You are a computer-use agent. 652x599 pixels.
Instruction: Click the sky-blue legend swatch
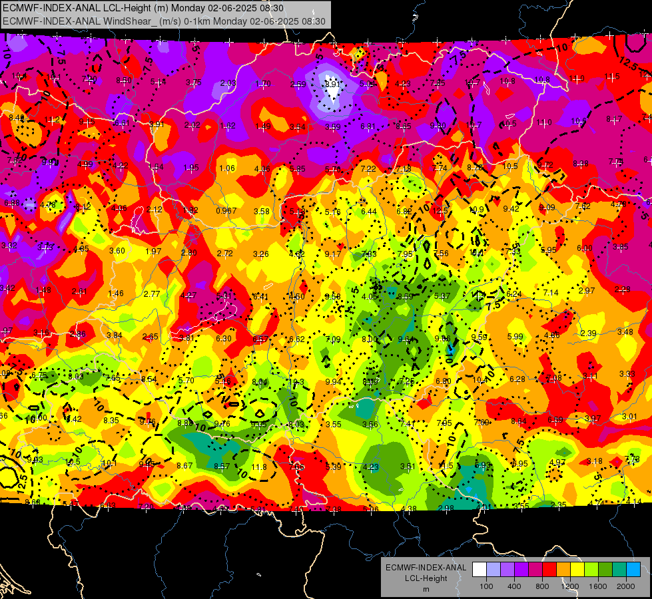click(x=633, y=570)
